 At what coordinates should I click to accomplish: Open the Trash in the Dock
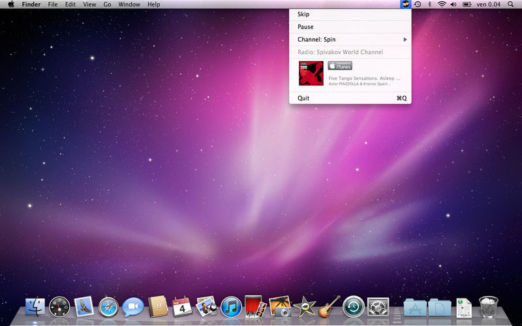coord(488,306)
